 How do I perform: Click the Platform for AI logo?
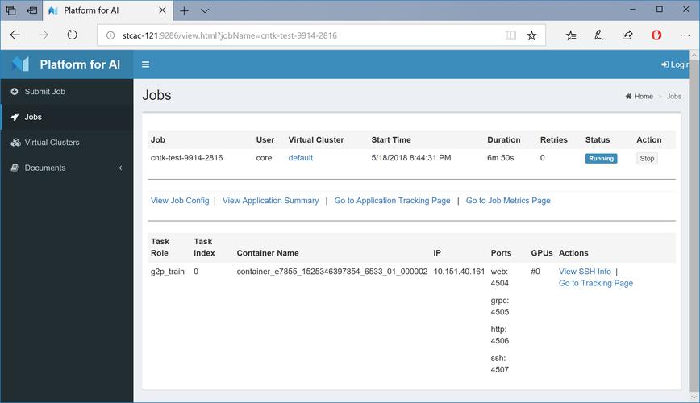point(66,64)
